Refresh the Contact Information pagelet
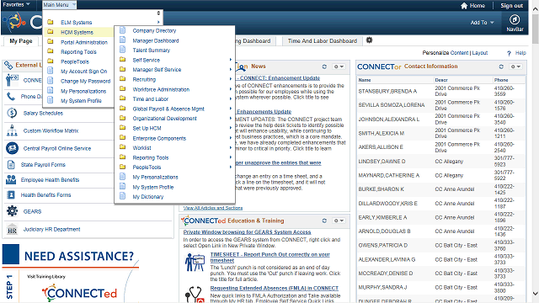 [x=501, y=66]
